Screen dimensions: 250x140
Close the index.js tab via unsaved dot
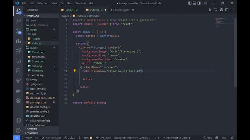point(105,10)
